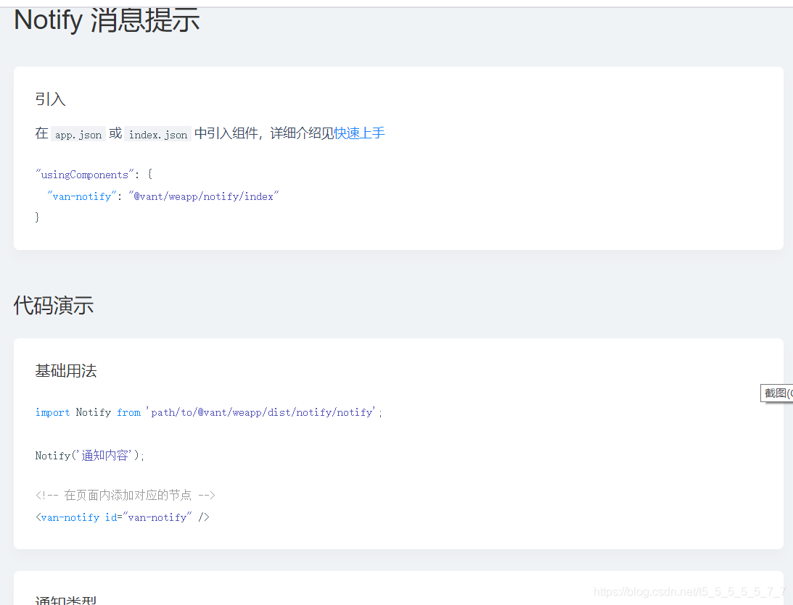Image resolution: width=793 pixels, height=605 pixels.
Task: Select the app.json inline code label
Action: click(78, 134)
